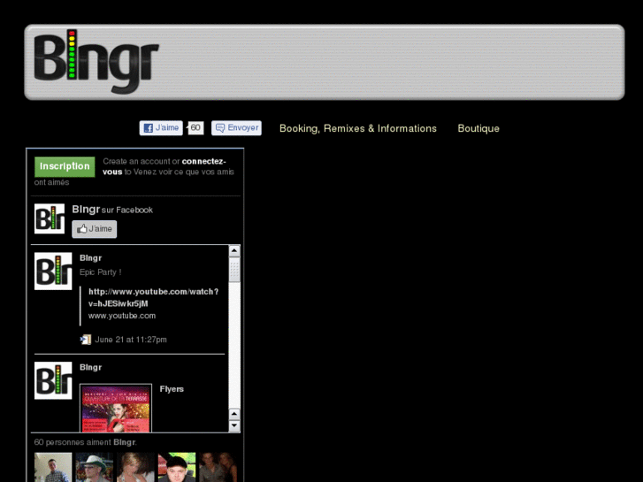Viewport: 643px width, 482px height.
Task: Click the feed scrollbar thumb handle
Action: (234, 270)
